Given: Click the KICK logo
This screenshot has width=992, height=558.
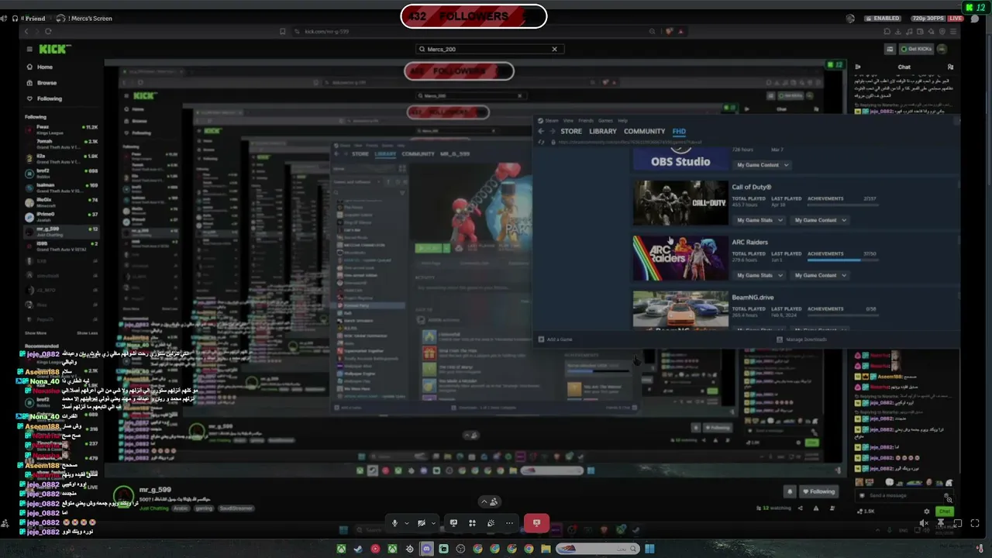Looking at the screenshot, I should [54, 49].
